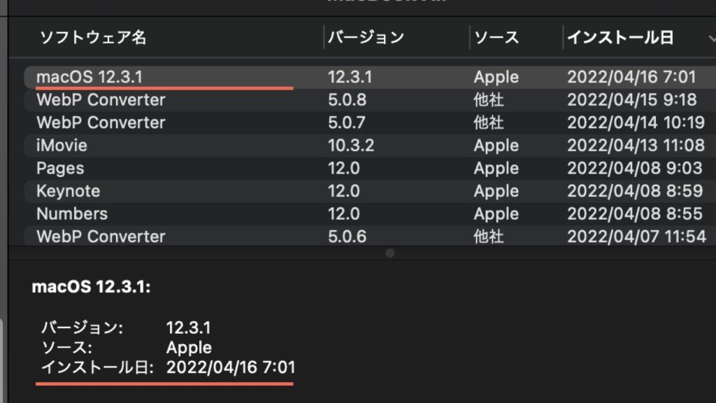
Task: Select WebP Converter version 5.0.8 row
Action: coord(370,99)
